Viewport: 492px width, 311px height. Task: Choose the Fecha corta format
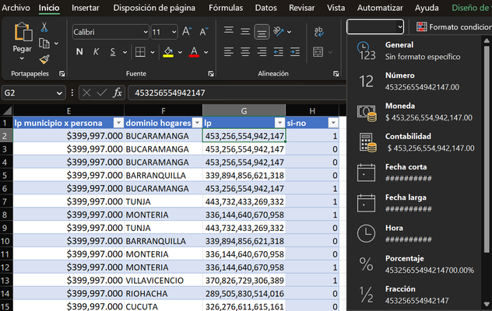[414, 173]
